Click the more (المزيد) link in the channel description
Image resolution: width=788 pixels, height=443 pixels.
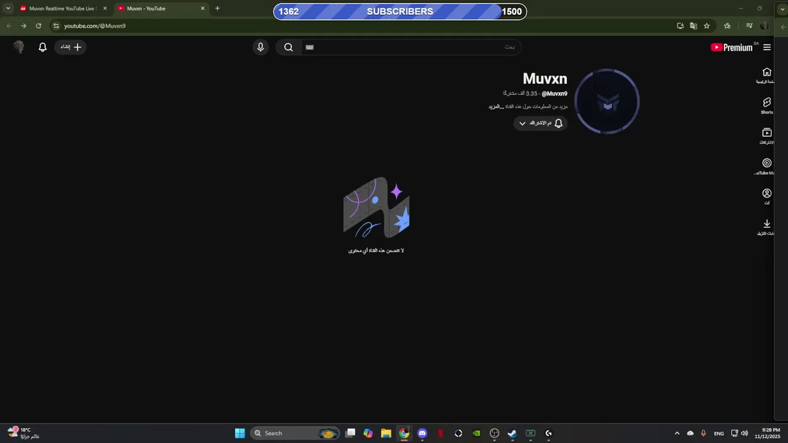496,106
